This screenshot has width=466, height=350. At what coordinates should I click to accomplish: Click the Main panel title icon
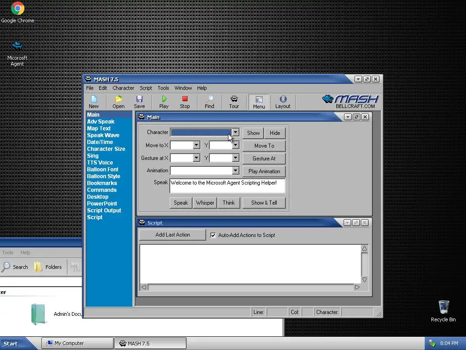coord(142,117)
